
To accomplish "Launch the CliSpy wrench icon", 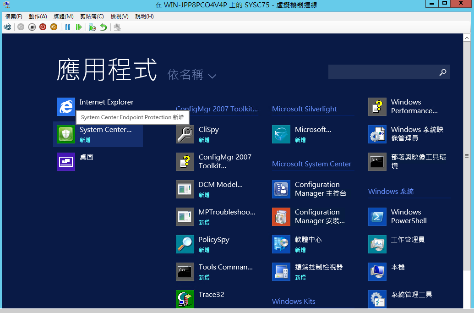I will (185, 134).
